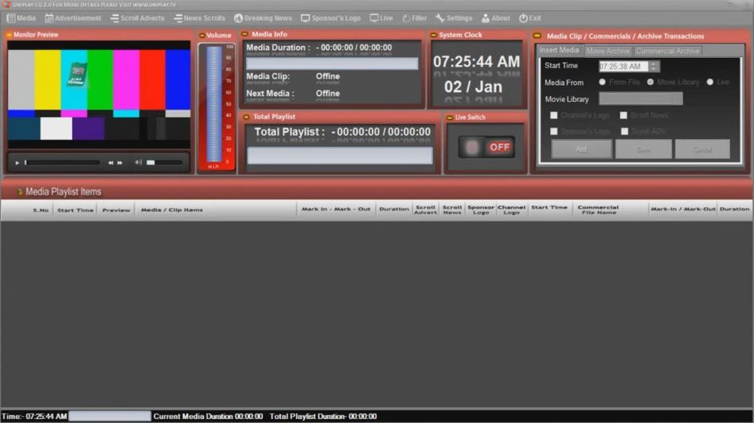This screenshot has width=754, height=423.
Task: Click the Add button in Insert Media
Action: [581, 149]
